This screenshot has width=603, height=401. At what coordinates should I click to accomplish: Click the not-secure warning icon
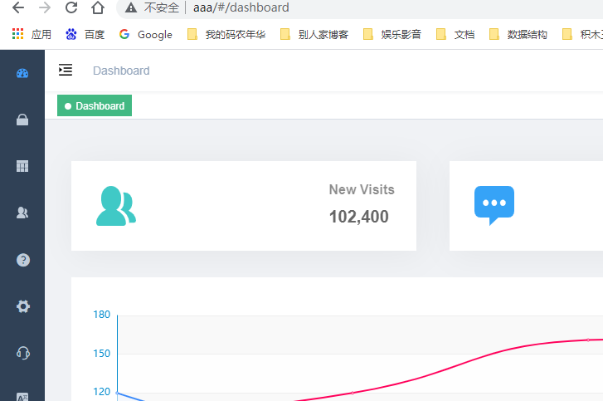(x=131, y=7)
